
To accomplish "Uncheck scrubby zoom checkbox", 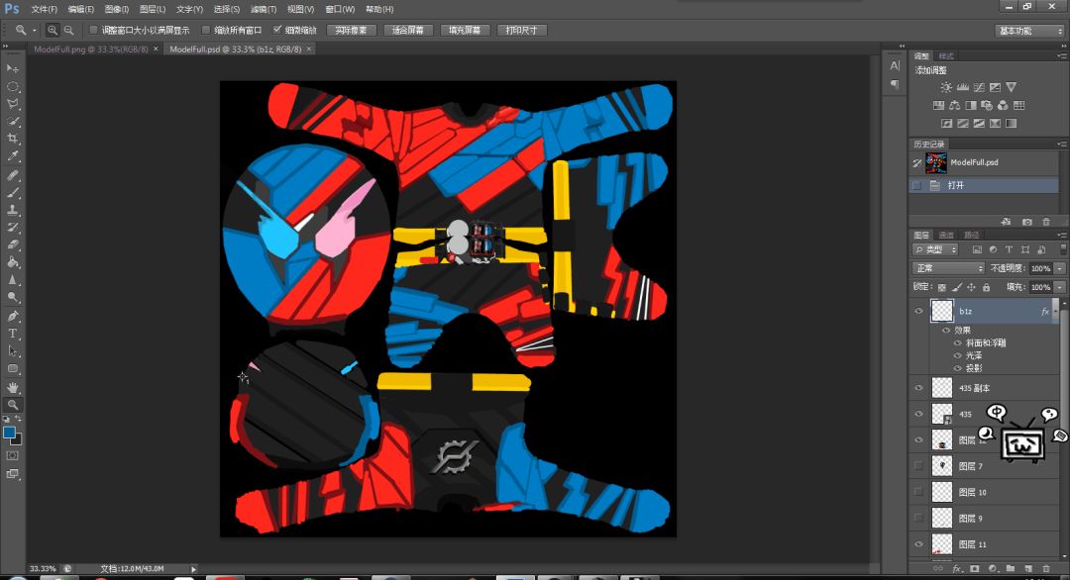I will pyautogui.click(x=277, y=30).
